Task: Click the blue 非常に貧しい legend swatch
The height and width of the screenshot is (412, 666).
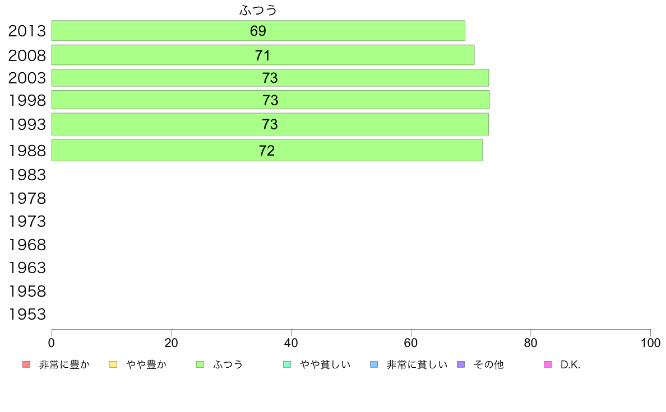Action: pyautogui.click(x=374, y=364)
